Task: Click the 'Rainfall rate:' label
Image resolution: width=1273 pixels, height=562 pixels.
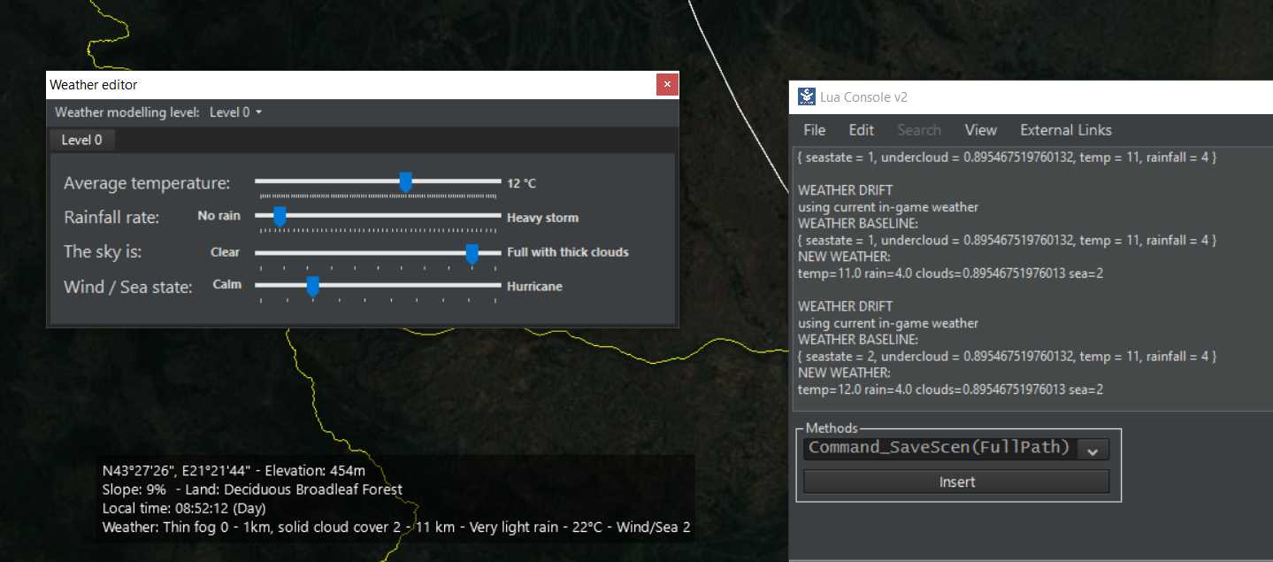Action: [111, 218]
